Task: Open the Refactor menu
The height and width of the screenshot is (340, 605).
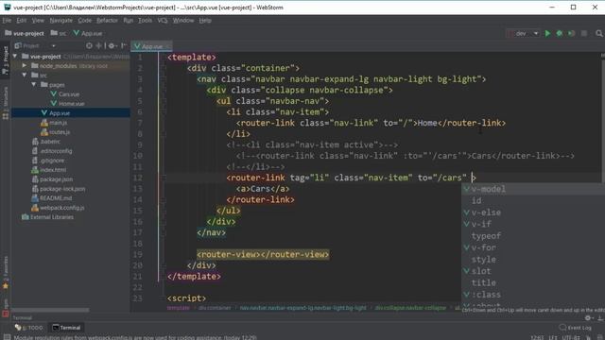Action: [x=107, y=21]
